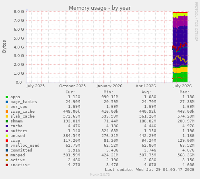Select the 'swap_cache' legend label
200x179 pixels.
pos(23,112)
